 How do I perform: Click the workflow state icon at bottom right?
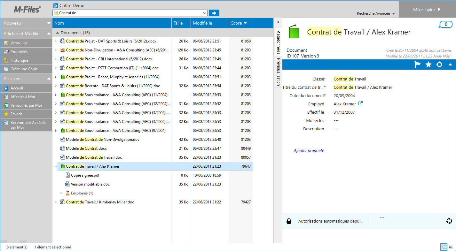(x=449, y=221)
